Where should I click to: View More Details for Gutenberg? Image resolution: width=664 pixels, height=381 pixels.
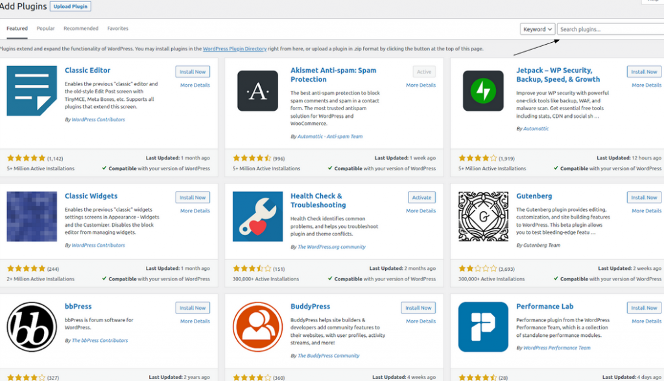click(646, 211)
